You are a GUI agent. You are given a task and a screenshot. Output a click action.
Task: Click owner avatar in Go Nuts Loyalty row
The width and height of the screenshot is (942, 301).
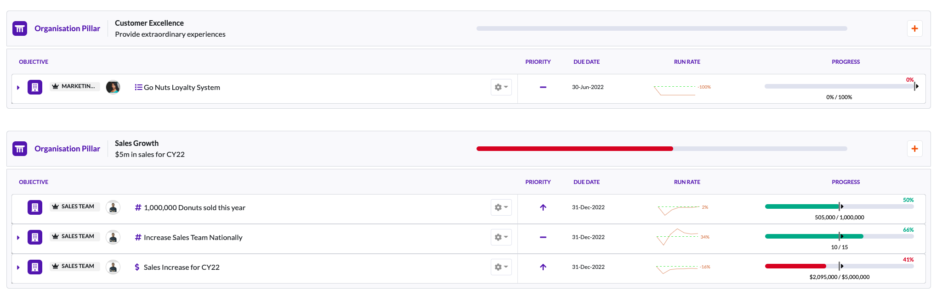click(113, 87)
